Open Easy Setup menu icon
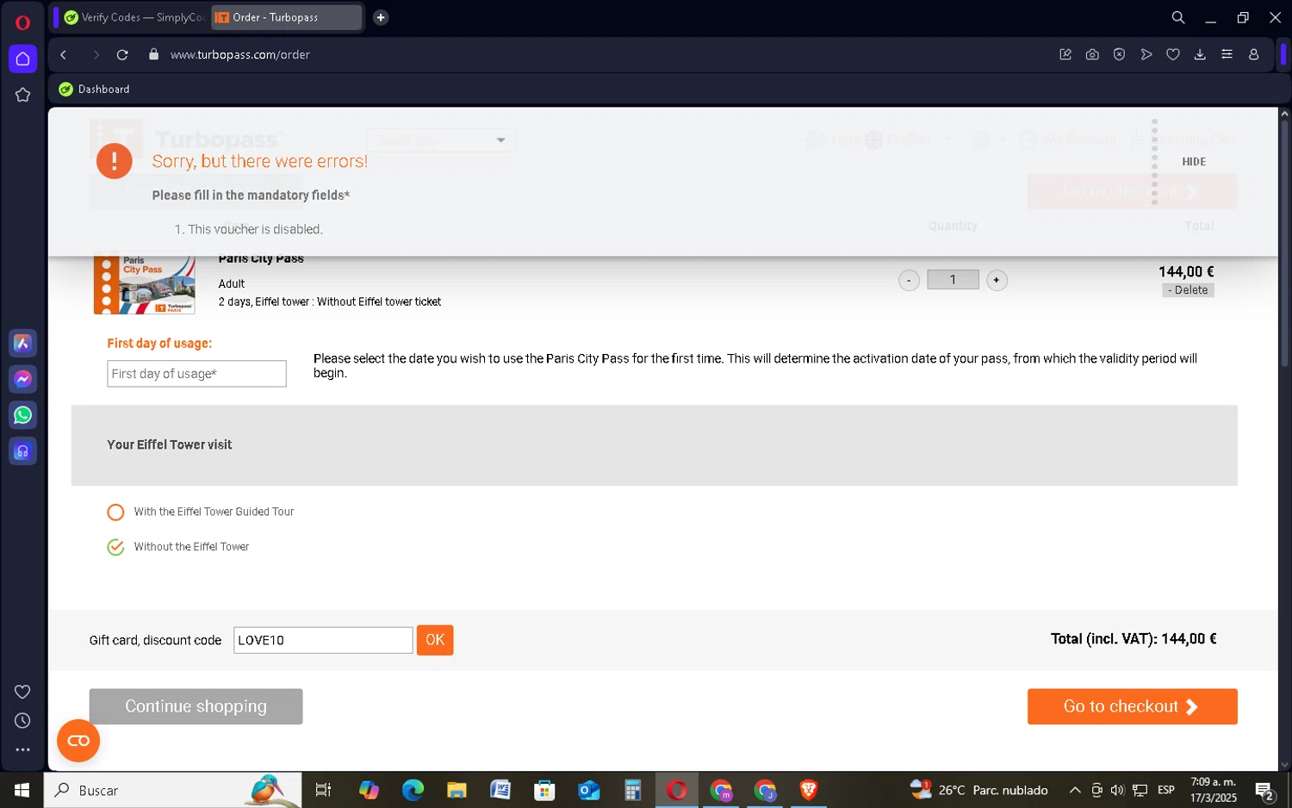Viewport: 1292px width, 808px height. pyautogui.click(x=1227, y=54)
